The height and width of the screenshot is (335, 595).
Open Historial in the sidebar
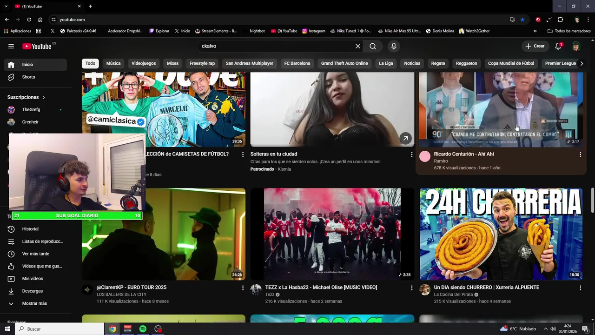point(35,229)
